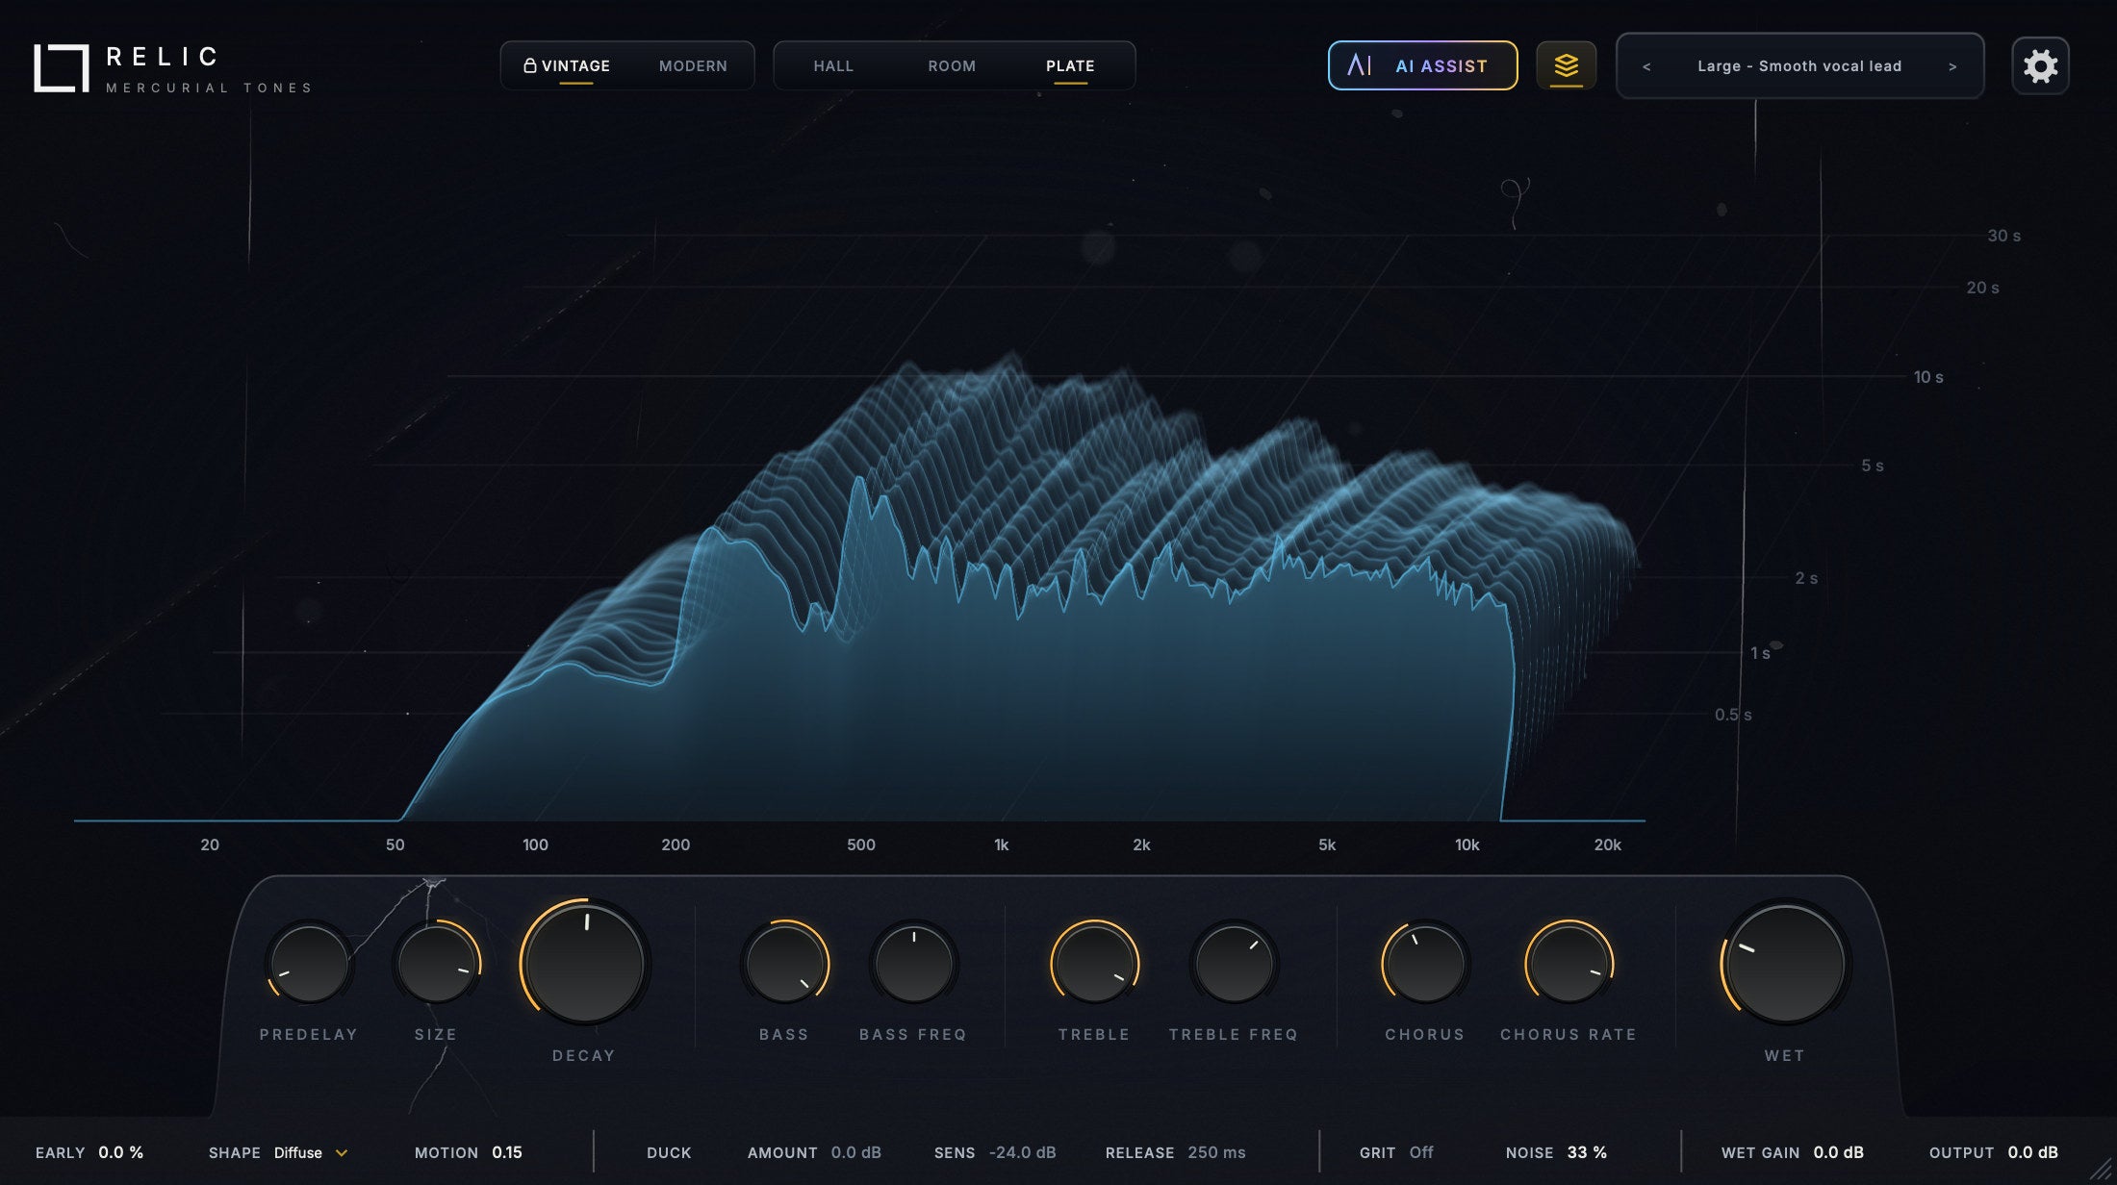The width and height of the screenshot is (2117, 1185).
Task: Click the Motion 0.15 value
Action: 507,1152
